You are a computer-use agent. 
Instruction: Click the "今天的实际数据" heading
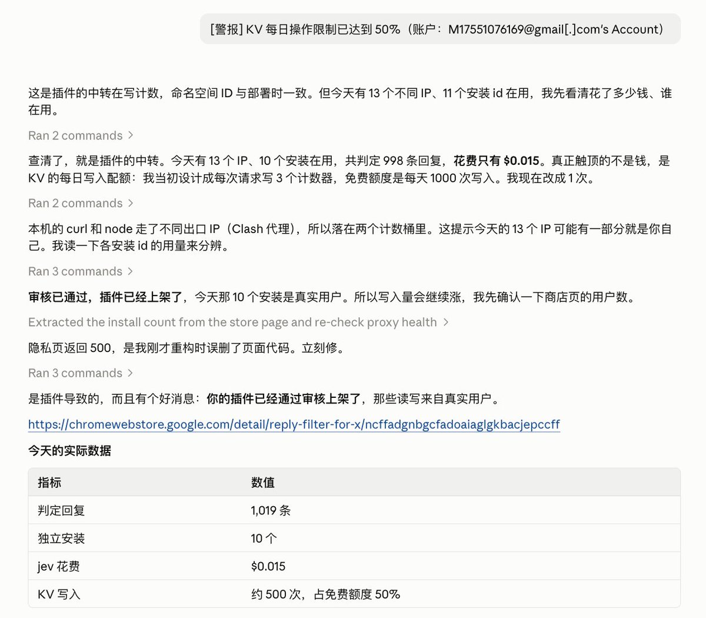click(x=69, y=451)
